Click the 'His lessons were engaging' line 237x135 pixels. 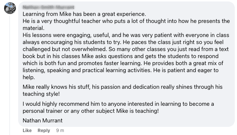(126, 35)
